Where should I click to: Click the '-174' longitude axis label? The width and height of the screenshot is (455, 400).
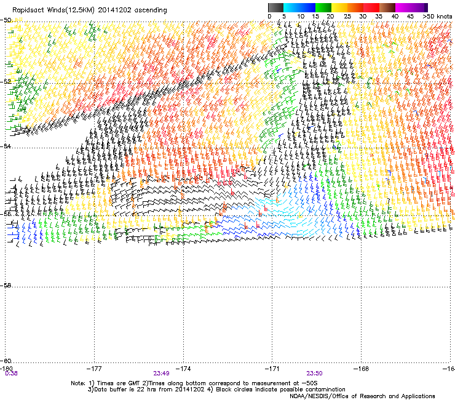[183, 369]
